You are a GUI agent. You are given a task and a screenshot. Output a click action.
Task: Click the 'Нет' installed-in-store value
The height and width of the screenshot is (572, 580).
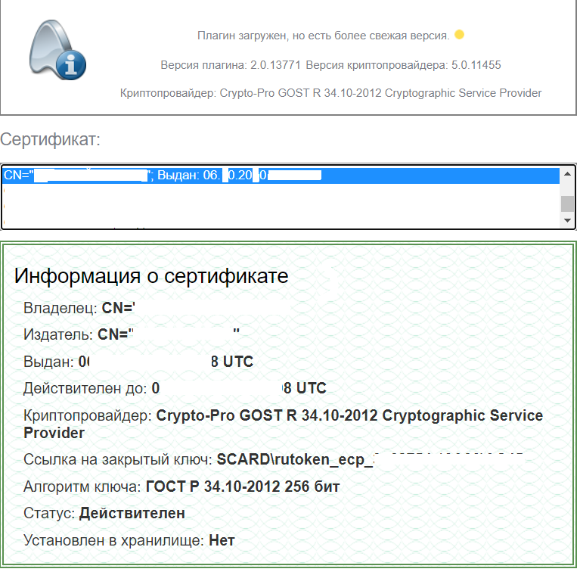222,540
